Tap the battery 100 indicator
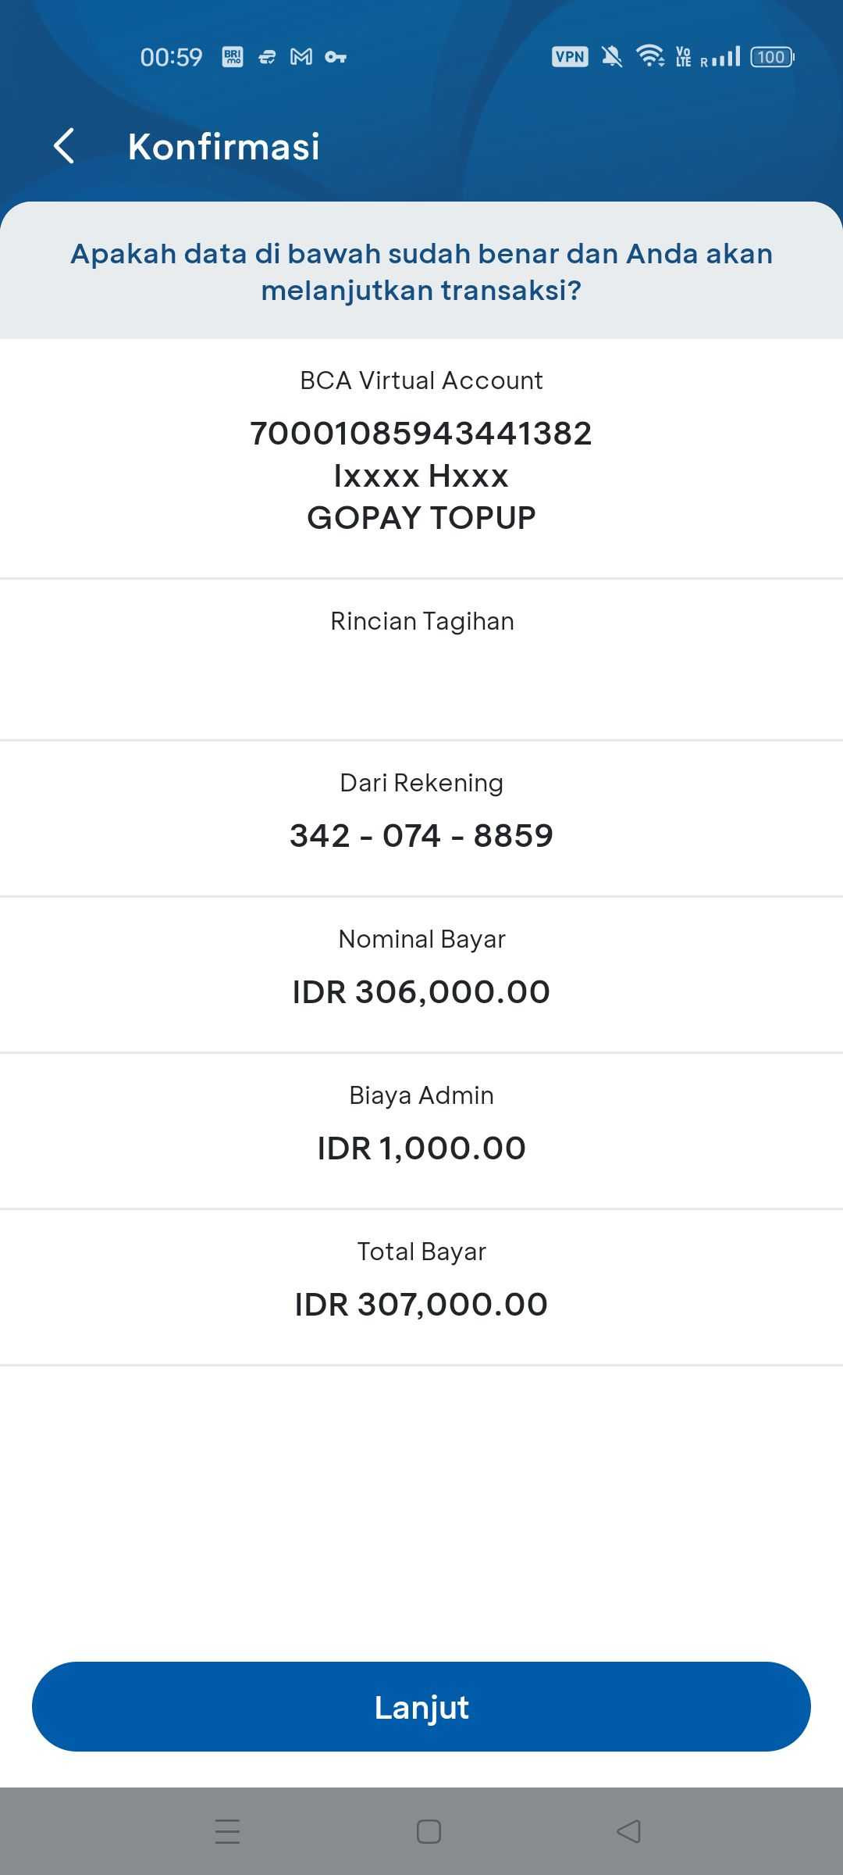Image resolution: width=843 pixels, height=1875 pixels. point(772,57)
